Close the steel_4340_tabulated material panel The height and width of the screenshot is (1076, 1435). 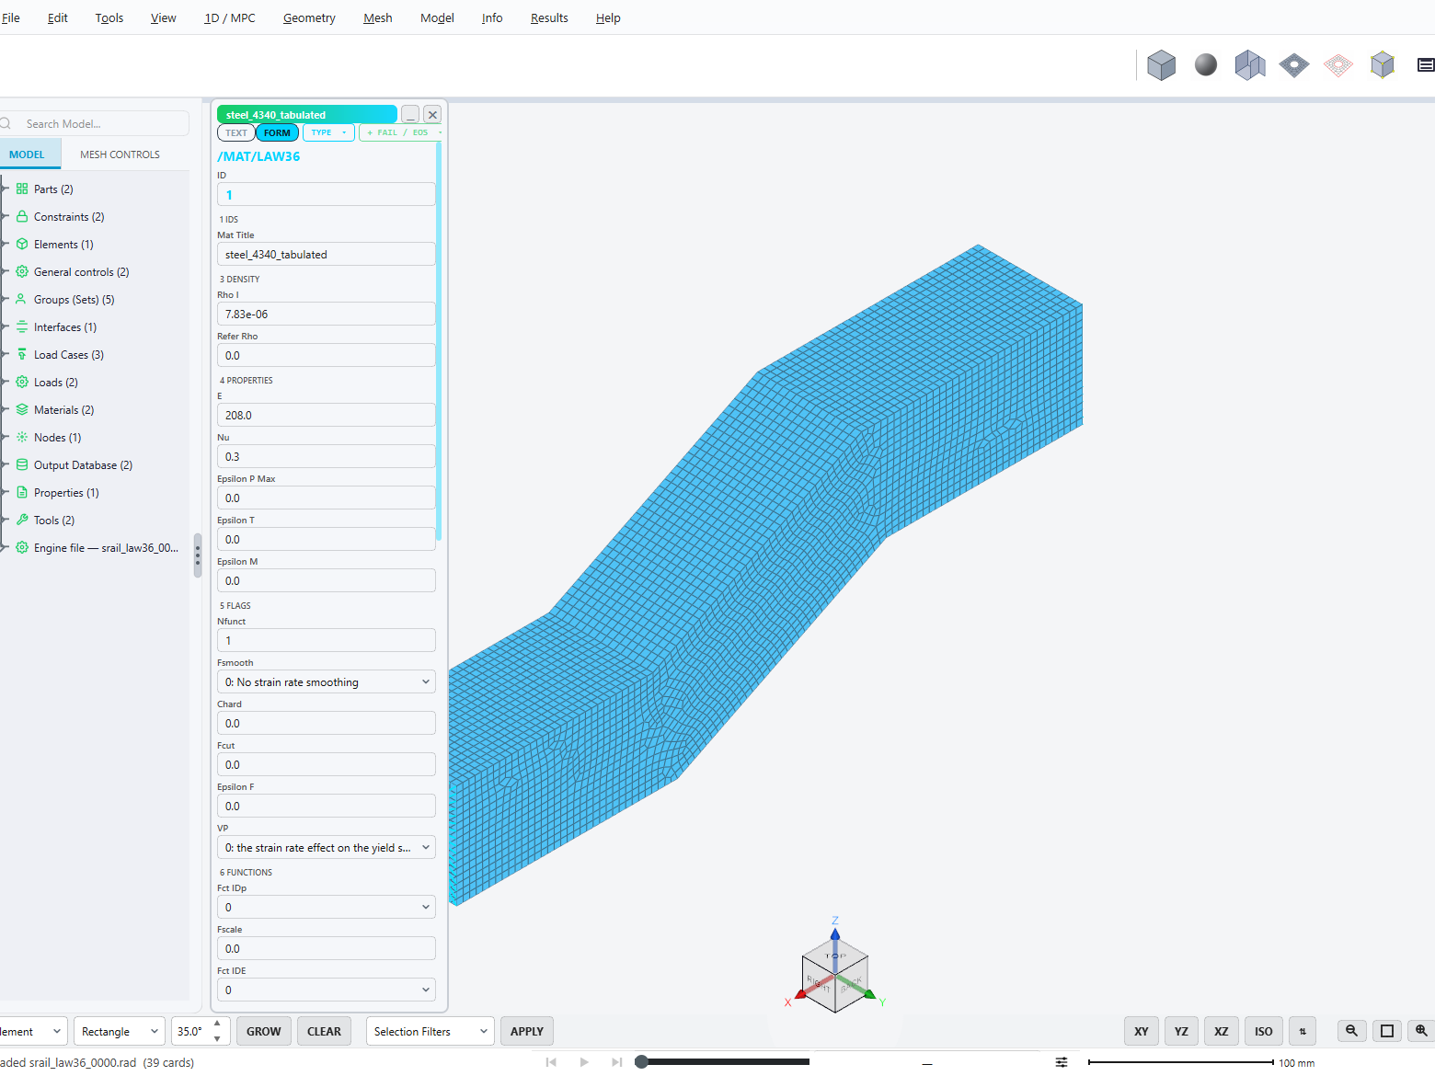click(x=432, y=114)
